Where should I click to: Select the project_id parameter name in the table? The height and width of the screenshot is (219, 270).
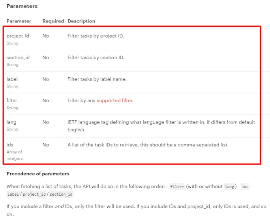pos(18,36)
